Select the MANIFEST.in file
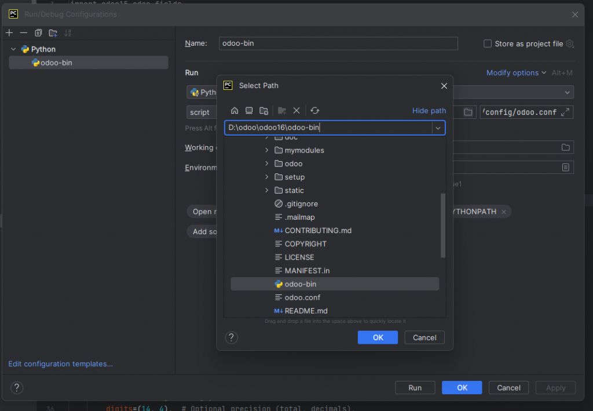 tap(335, 271)
